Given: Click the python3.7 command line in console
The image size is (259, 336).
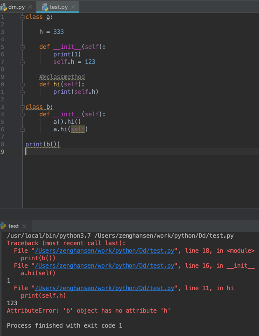Looking at the screenshot, I should (x=120, y=236).
